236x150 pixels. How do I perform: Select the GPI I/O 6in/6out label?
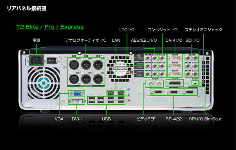tap(205, 119)
